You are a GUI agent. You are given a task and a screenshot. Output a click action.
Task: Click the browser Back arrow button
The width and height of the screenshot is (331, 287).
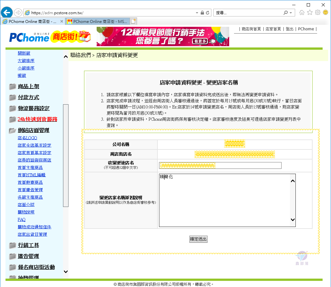coord(7,13)
